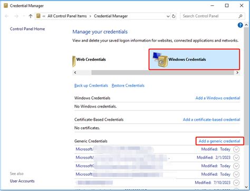Click Add a certificate-based credential
This screenshot has width=250, height=191.
coord(211,120)
